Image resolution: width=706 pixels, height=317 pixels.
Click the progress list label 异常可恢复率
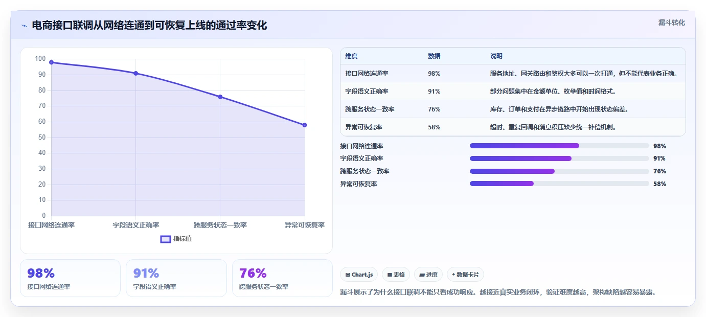pos(358,184)
